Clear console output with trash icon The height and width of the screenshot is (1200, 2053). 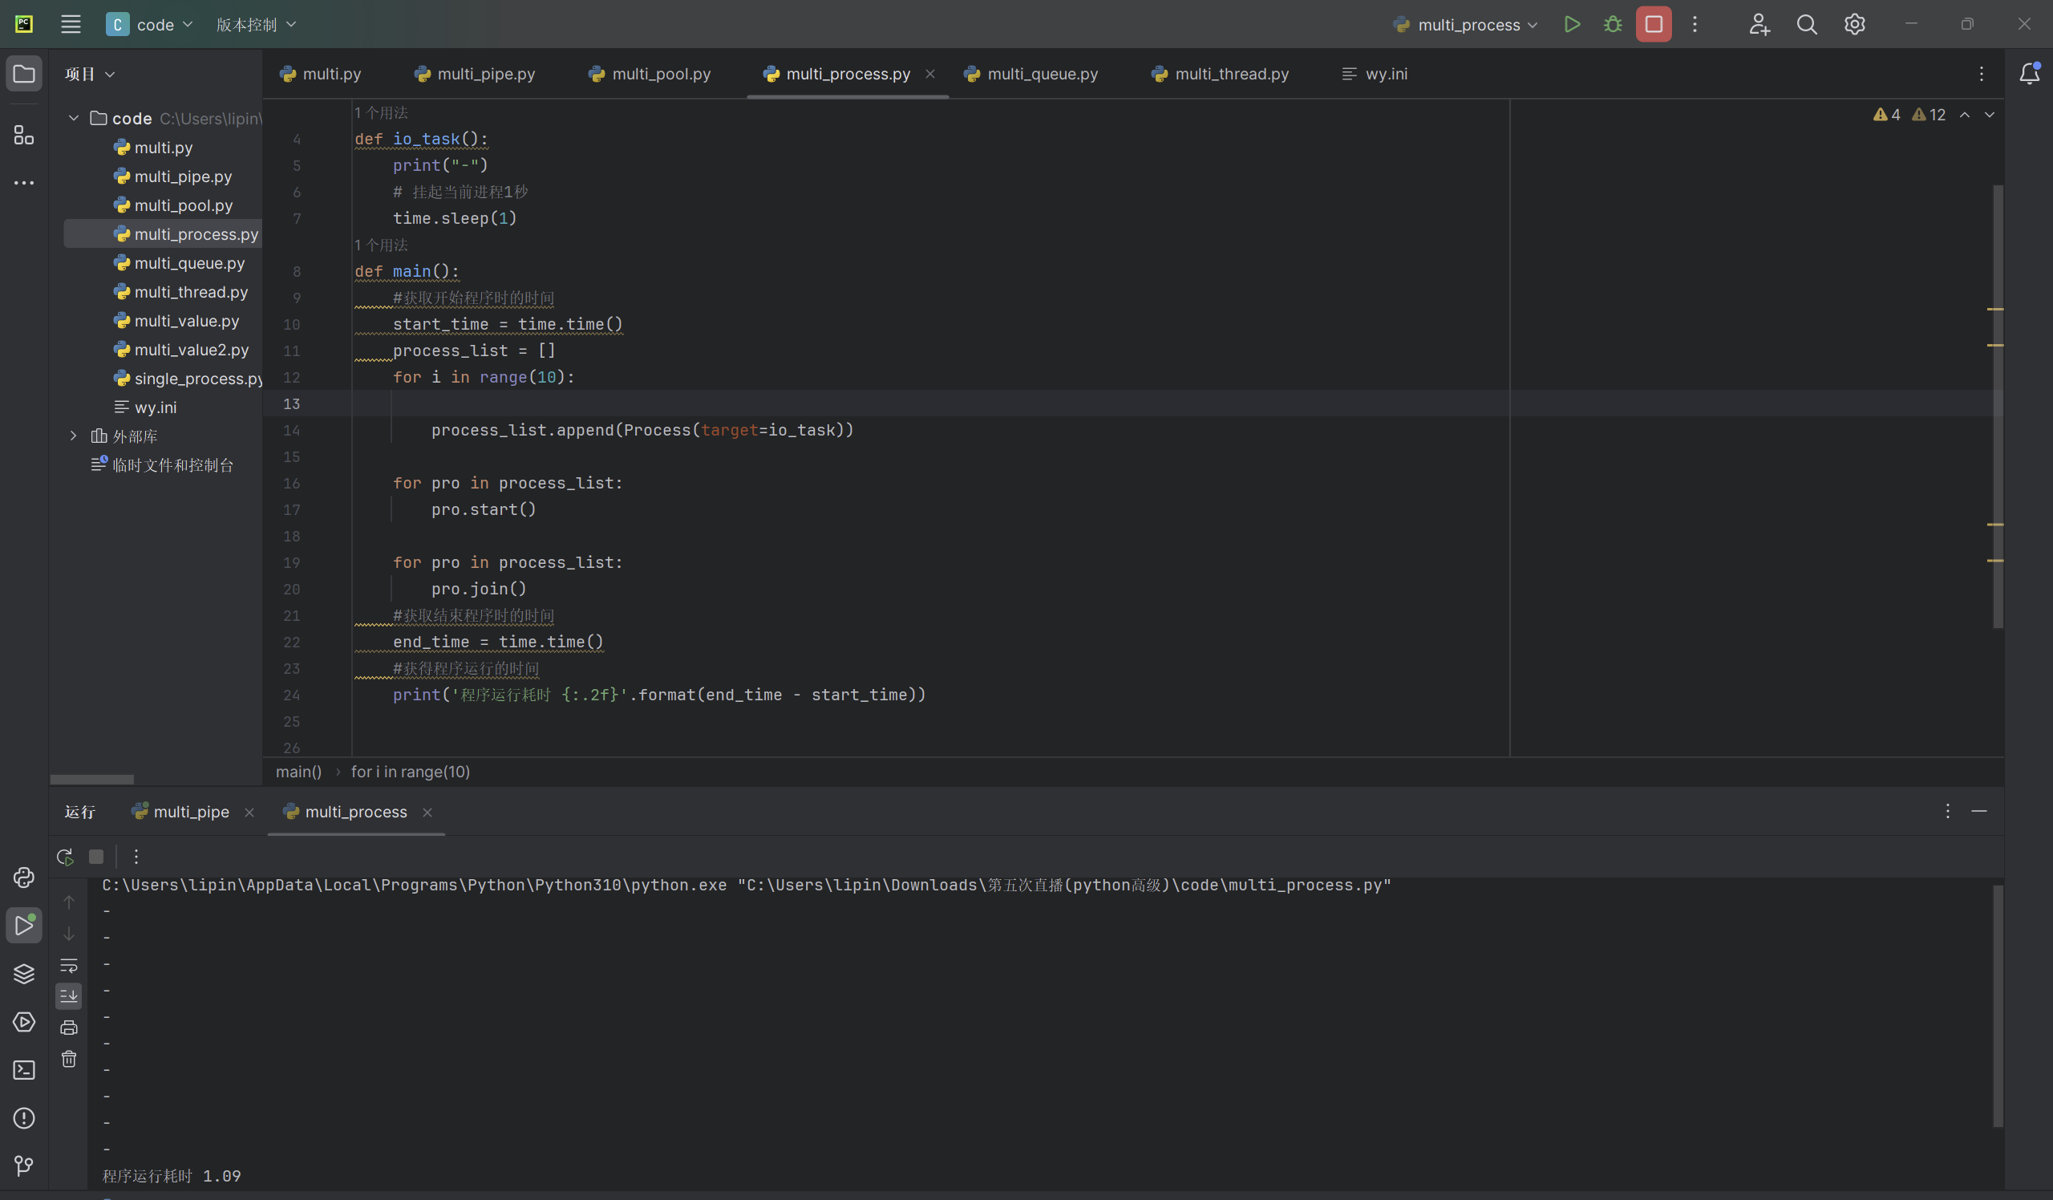(x=69, y=1059)
